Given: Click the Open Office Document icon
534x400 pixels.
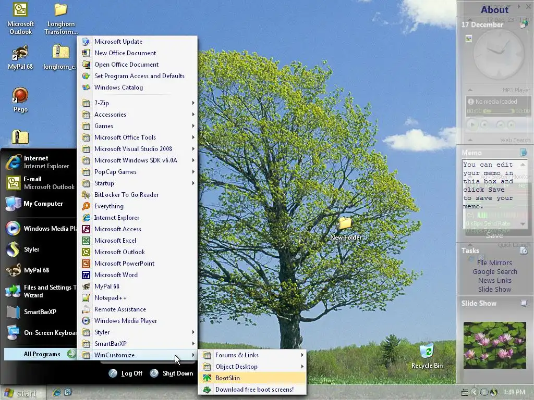Looking at the screenshot, I should pos(86,65).
